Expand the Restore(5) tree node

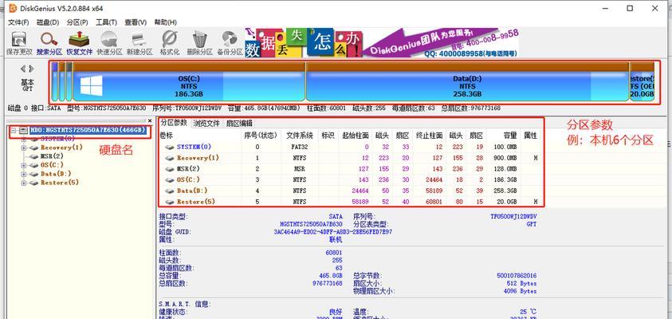pos(24,183)
